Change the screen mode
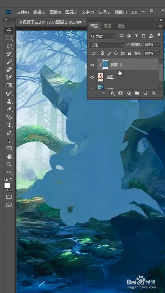Viewport: 165px width, 293px height. coord(9,205)
